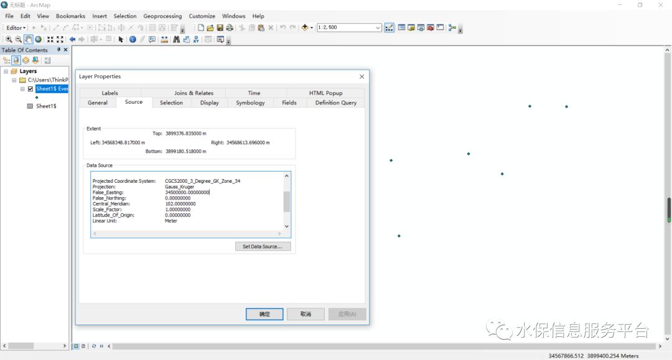Click the Set Data Source button
672x360 pixels.
pyautogui.click(x=263, y=247)
